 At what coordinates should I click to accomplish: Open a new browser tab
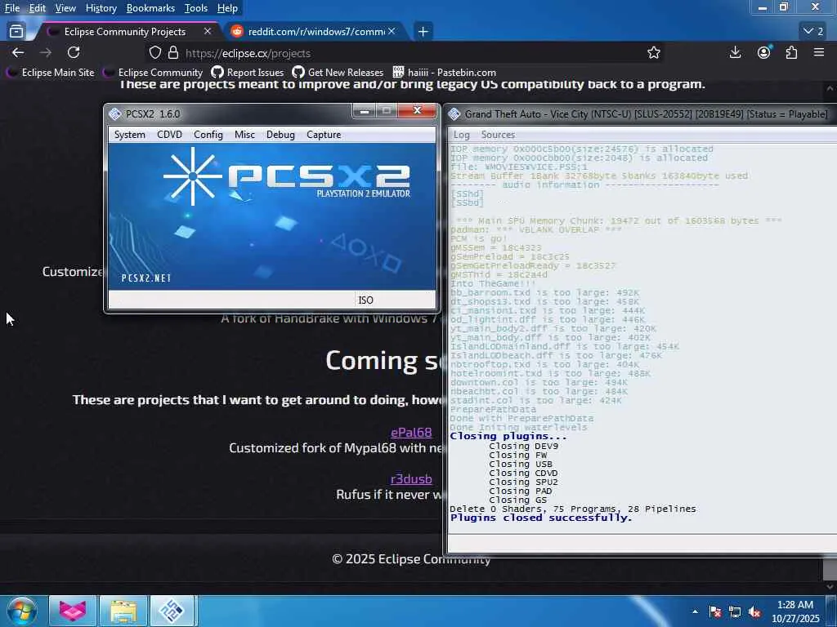(423, 32)
